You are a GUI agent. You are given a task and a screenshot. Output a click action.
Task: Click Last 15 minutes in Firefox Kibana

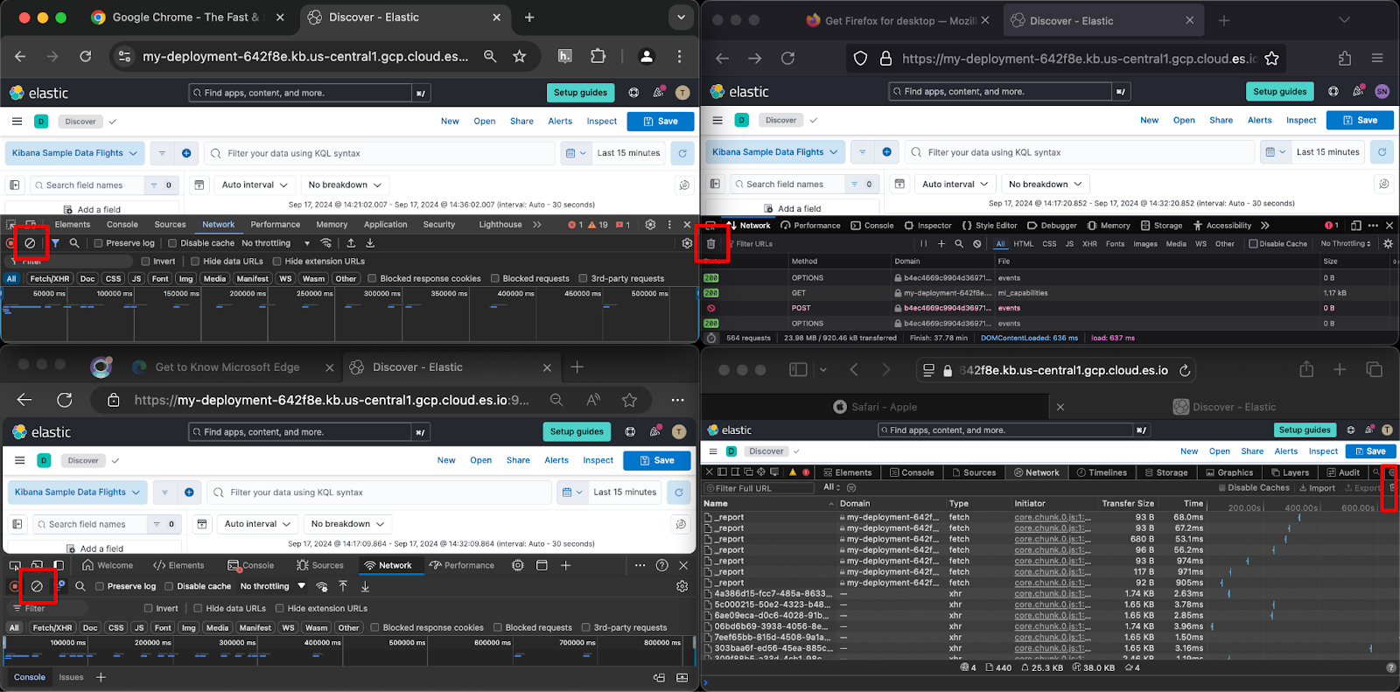pyautogui.click(x=1327, y=152)
